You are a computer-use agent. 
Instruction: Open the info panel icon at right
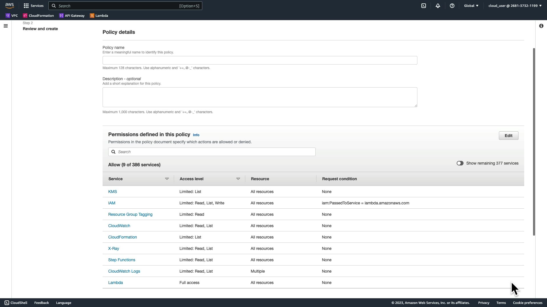point(541,26)
